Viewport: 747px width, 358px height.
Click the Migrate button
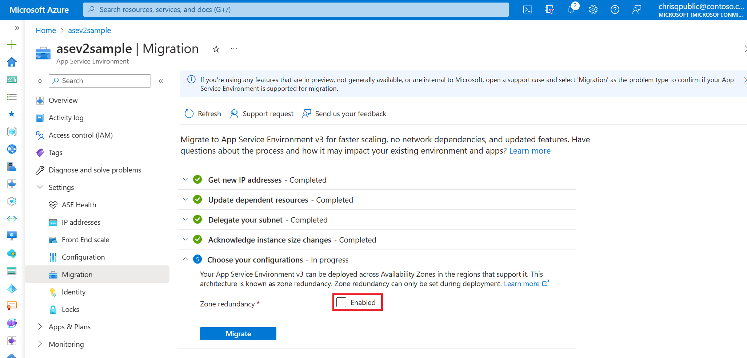click(238, 334)
